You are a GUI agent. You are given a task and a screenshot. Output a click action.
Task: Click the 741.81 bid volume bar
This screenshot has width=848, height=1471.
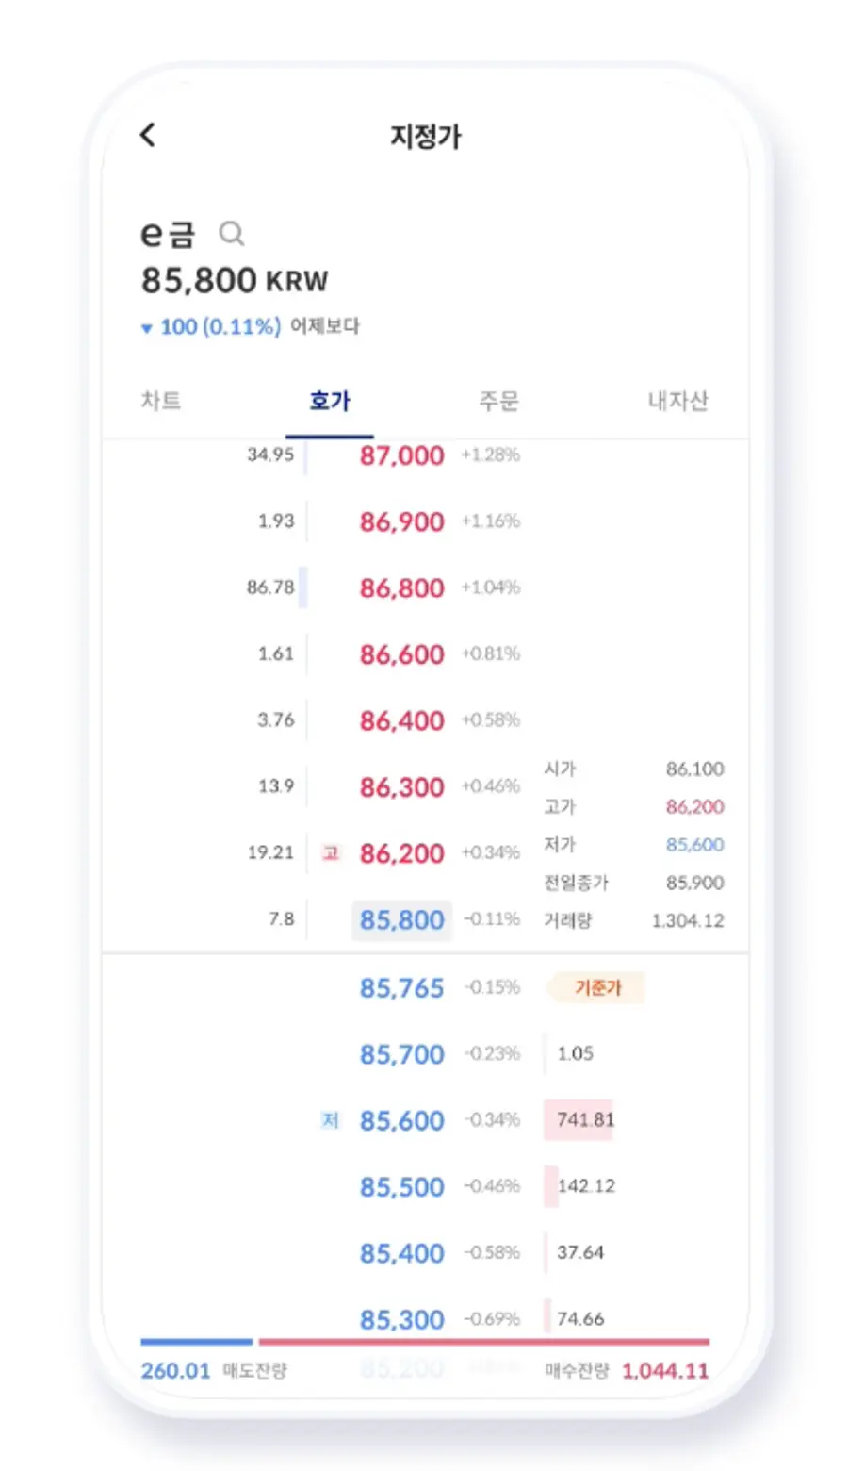point(579,1120)
